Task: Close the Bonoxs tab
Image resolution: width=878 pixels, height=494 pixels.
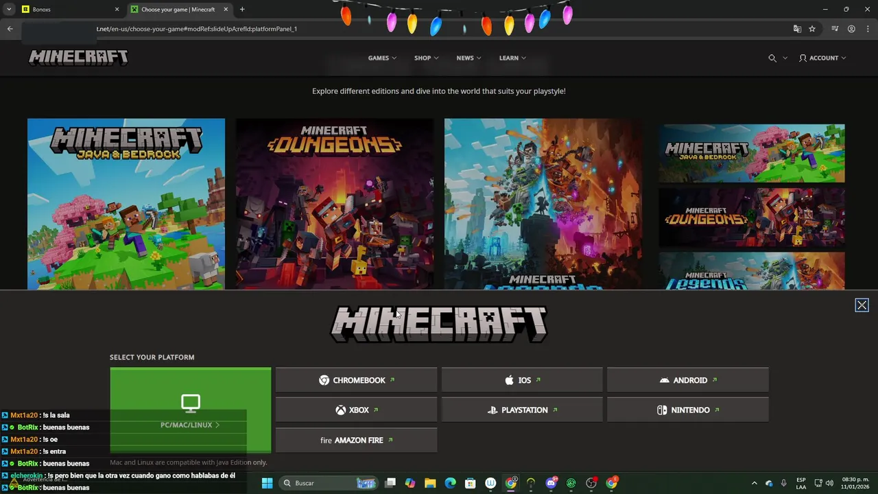Action: coord(117,10)
